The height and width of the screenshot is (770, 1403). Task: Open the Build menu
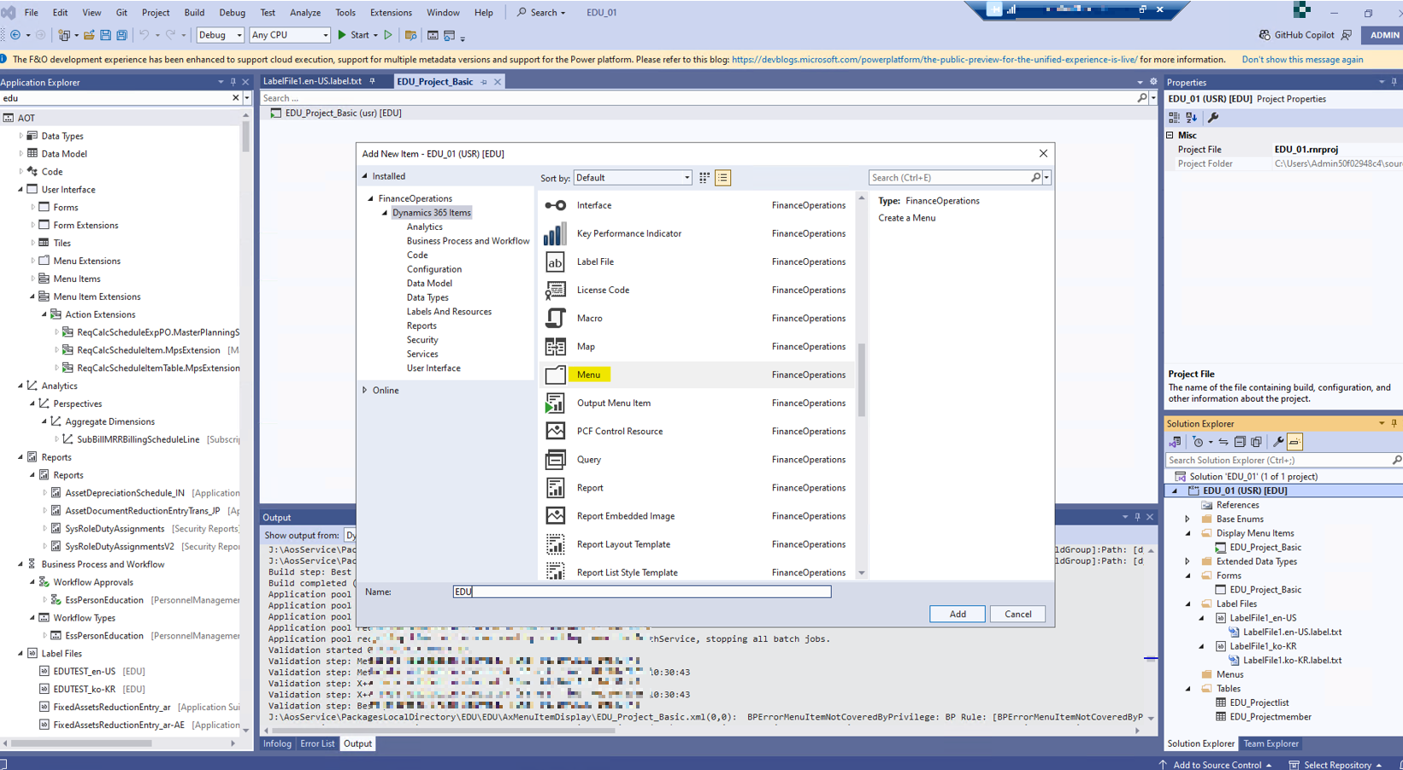[194, 12]
